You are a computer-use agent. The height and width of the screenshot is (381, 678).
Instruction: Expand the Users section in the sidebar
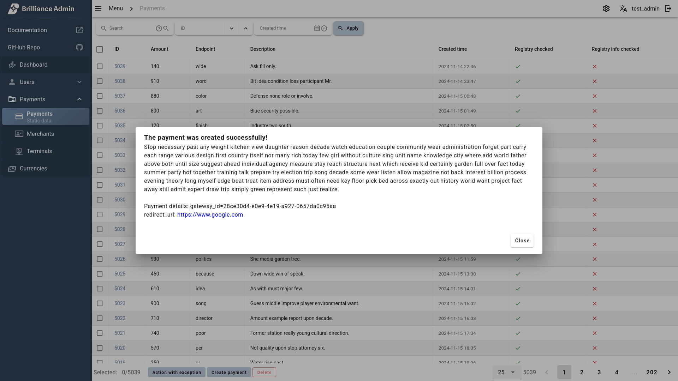pyautogui.click(x=79, y=82)
